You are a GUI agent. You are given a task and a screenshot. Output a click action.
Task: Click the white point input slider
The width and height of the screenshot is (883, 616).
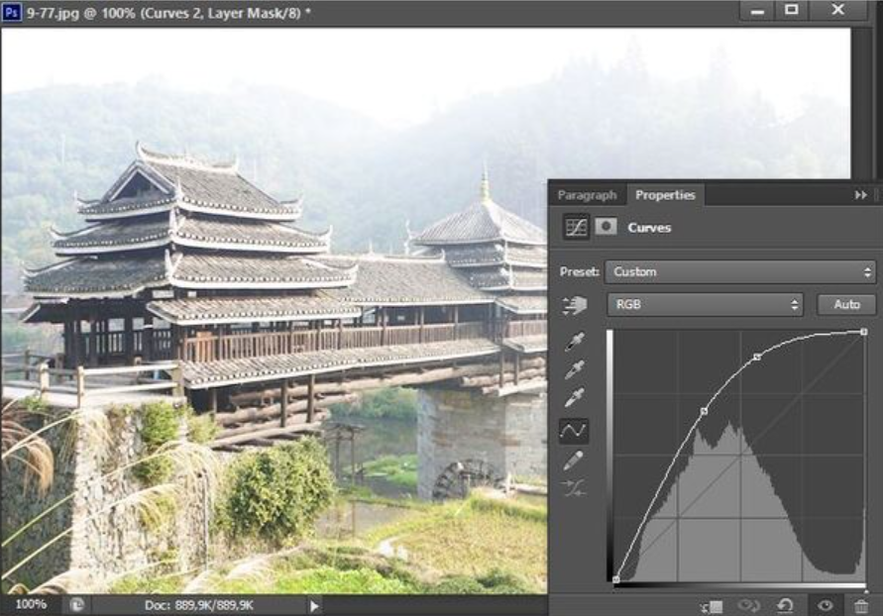[x=865, y=590]
